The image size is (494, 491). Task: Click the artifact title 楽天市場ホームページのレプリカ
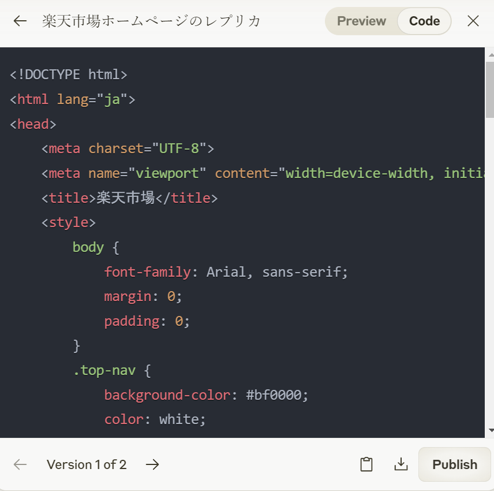coord(152,21)
